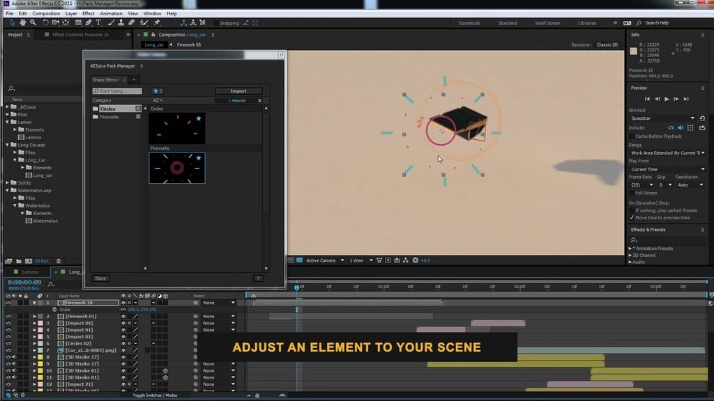Open the Animation menu
The height and width of the screenshot is (401, 714).
click(x=111, y=14)
